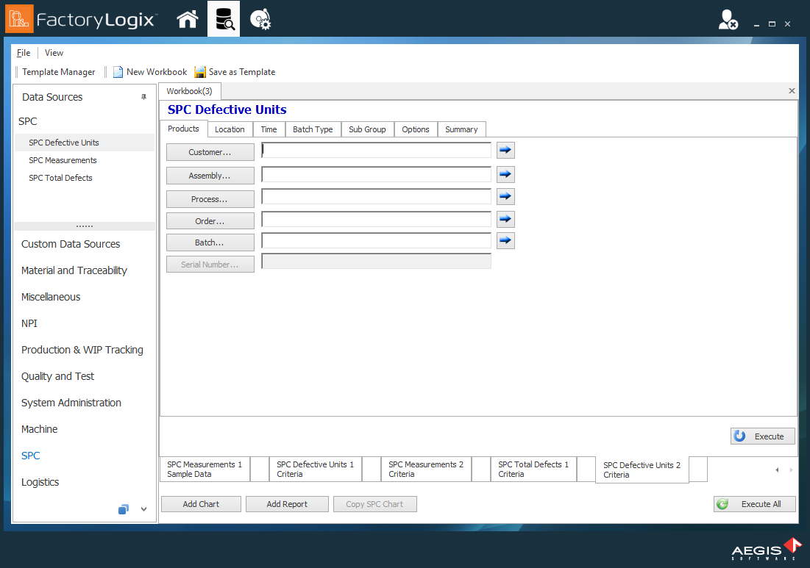
Task: Click blue arrow beside Customer field
Action: tap(505, 150)
